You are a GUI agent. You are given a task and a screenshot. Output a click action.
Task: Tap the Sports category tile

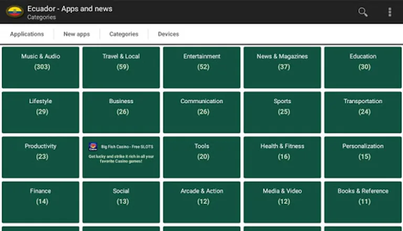click(x=282, y=112)
